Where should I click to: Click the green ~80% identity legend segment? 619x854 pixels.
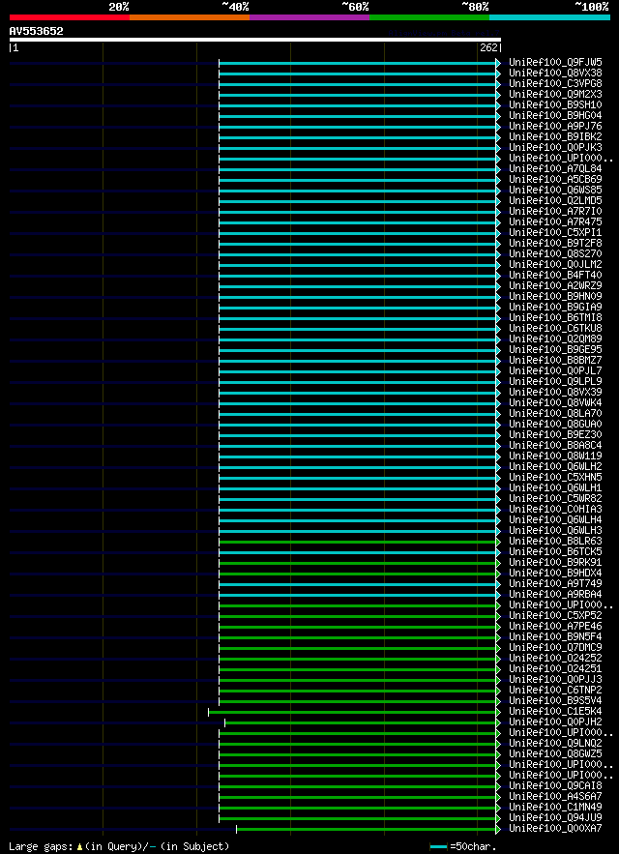(x=429, y=16)
